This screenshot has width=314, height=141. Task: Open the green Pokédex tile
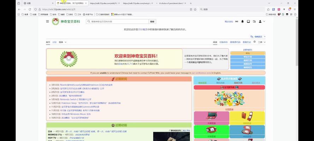coord(212,131)
